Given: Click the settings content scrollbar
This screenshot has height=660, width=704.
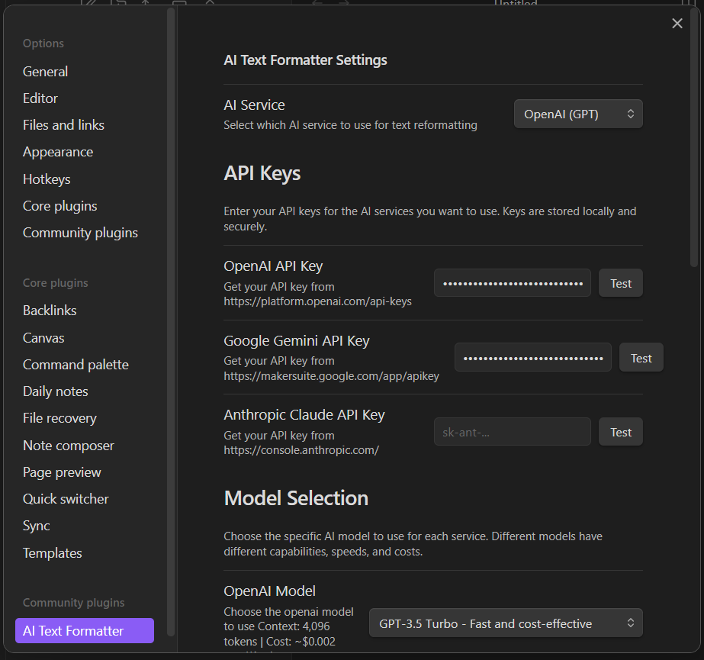Looking at the screenshot, I should pos(695,138).
